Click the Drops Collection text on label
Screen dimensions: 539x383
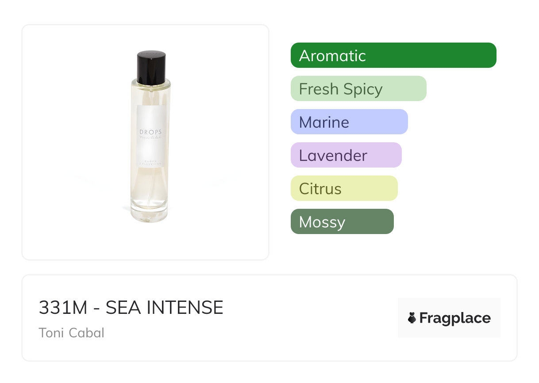(x=150, y=162)
